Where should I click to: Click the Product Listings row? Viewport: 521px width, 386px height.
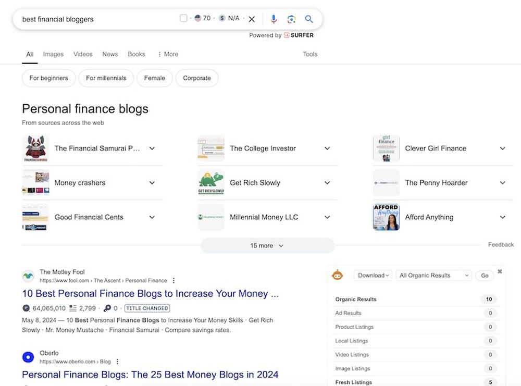(x=416, y=327)
